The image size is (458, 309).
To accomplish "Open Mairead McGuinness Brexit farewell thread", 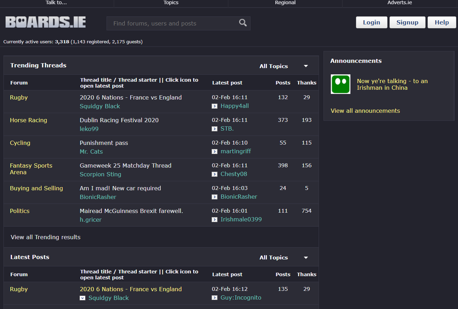I will (131, 211).
